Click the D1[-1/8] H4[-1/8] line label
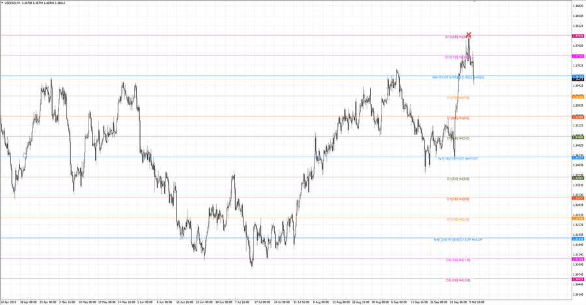This screenshot has width=586, height=305. click(458, 260)
